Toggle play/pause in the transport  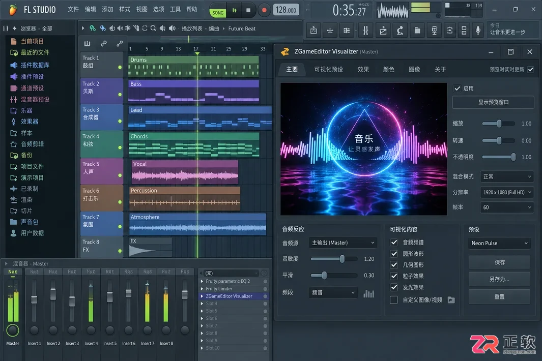click(x=235, y=10)
